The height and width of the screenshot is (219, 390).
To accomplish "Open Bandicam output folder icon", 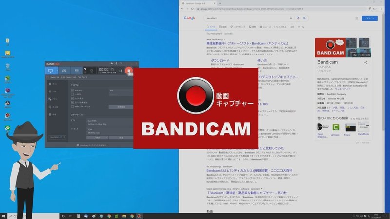I will tap(112, 64).
